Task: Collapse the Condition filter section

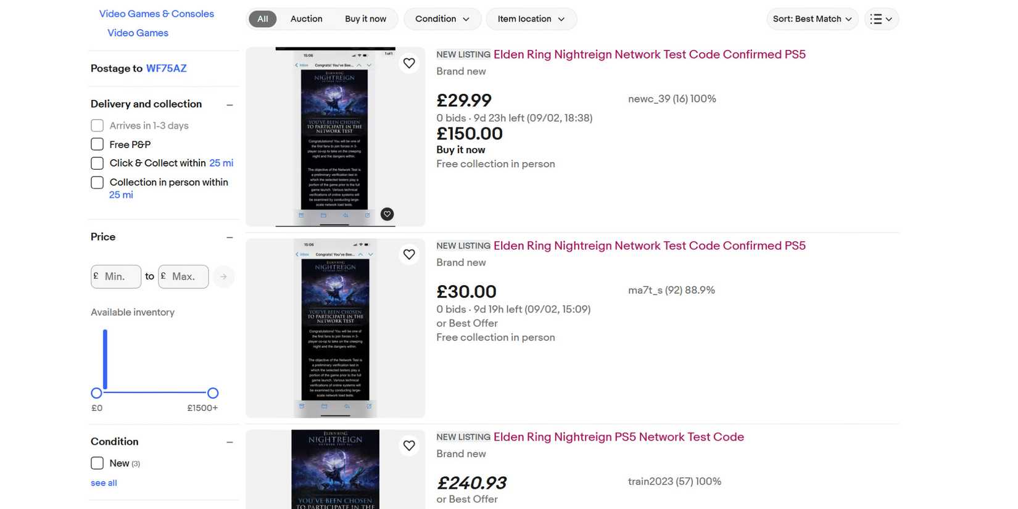Action: click(230, 442)
